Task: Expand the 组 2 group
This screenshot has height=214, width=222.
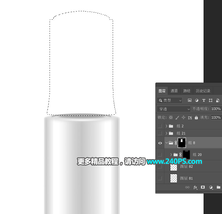Action: pyautogui.click(x=167, y=126)
